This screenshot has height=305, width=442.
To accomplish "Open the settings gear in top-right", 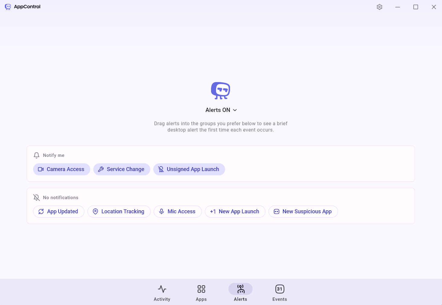I will click(x=380, y=7).
